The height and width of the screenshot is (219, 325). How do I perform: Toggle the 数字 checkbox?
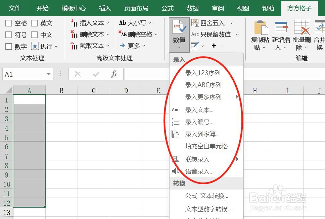(8, 47)
